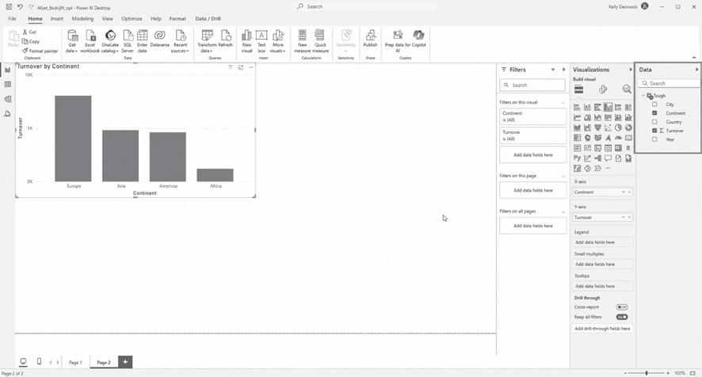702x377 pixels.
Task: Create a New measure
Action: pyautogui.click(x=302, y=41)
